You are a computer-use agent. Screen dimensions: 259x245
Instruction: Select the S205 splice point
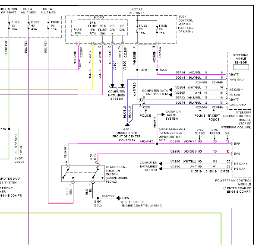click(x=157, y=70)
